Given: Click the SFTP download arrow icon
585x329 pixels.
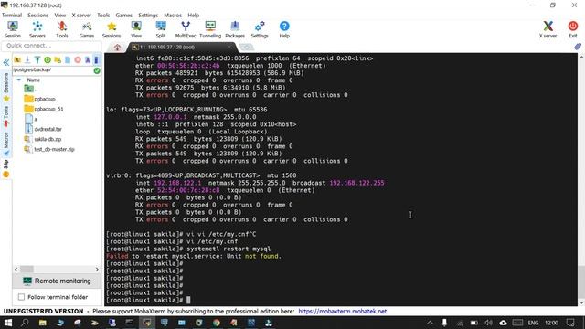Looking at the screenshot, I should click(27, 59).
